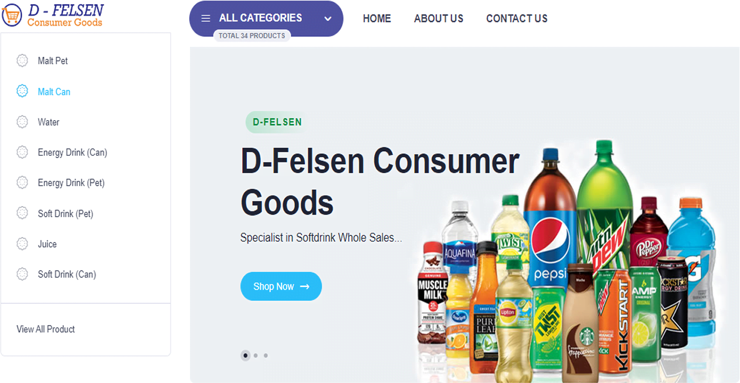The width and height of the screenshot is (740, 383).
Task: Click the icon next to Water category
Action: (x=22, y=122)
